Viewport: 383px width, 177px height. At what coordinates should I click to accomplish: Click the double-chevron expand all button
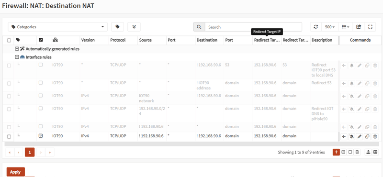(x=134, y=27)
